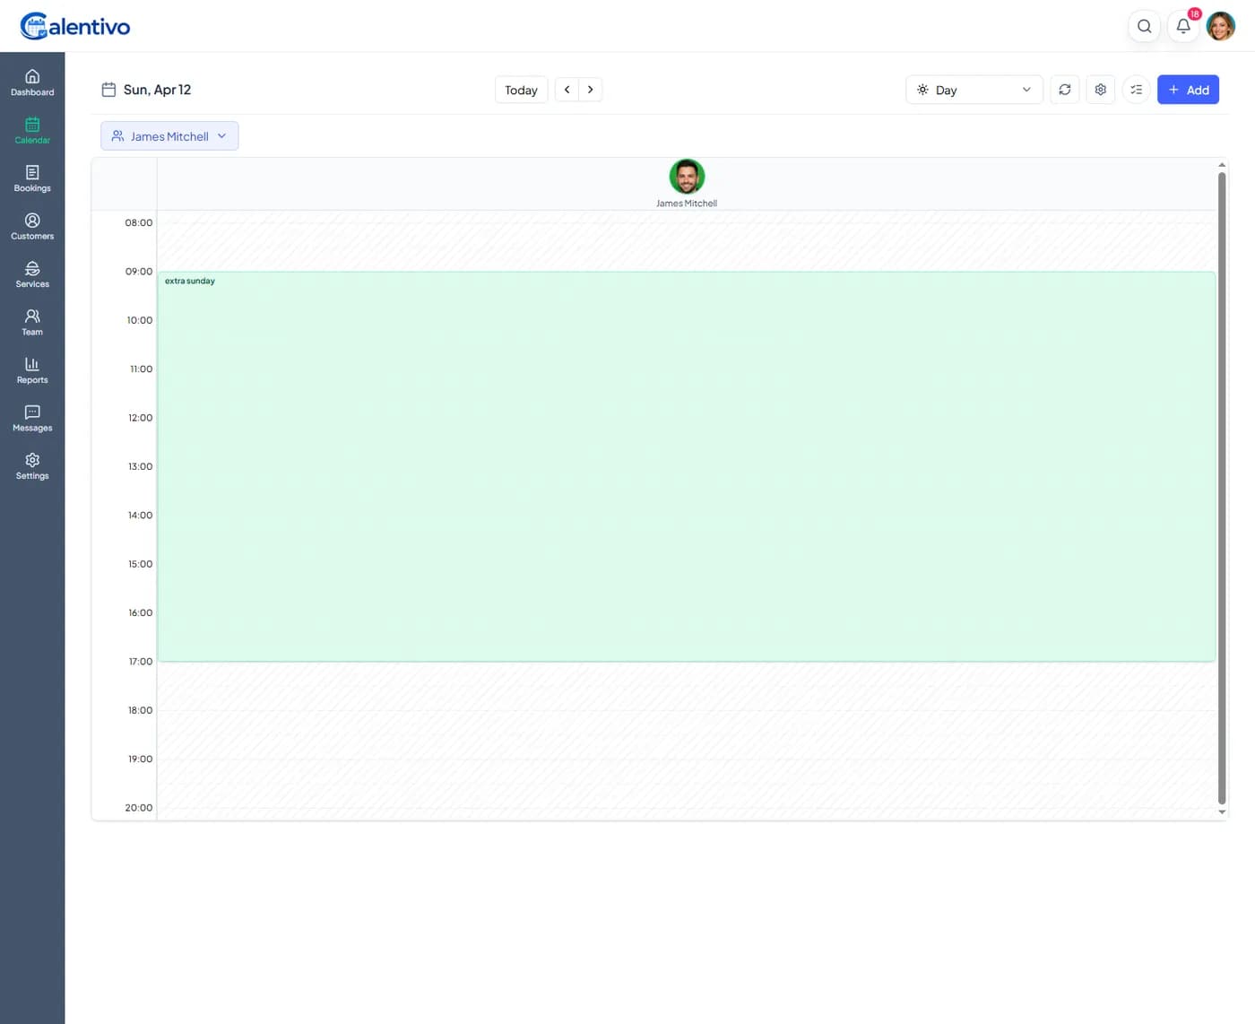Click the Add button to create booking

(1188, 90)
